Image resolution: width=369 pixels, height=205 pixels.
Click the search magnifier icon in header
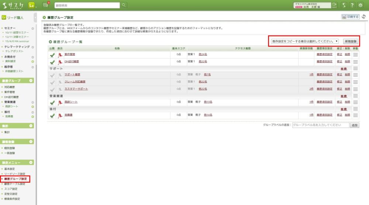coord(124,5)
